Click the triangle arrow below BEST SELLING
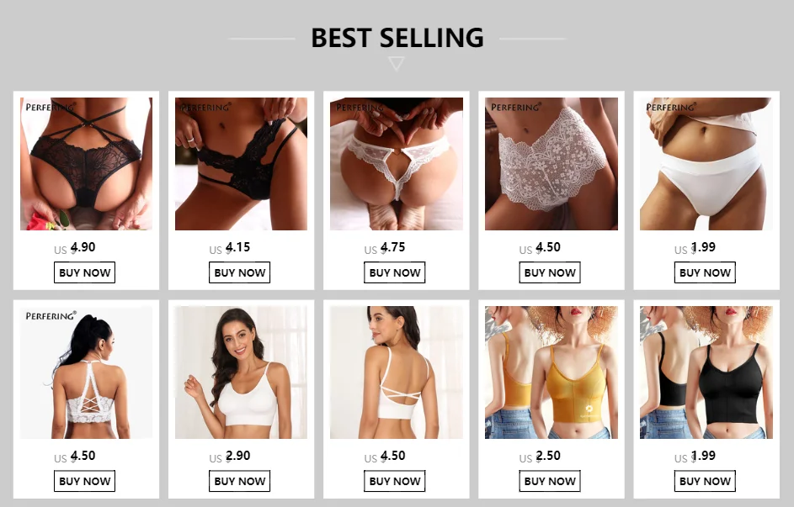Screen dimensions: 794x507 click(397, 64)
